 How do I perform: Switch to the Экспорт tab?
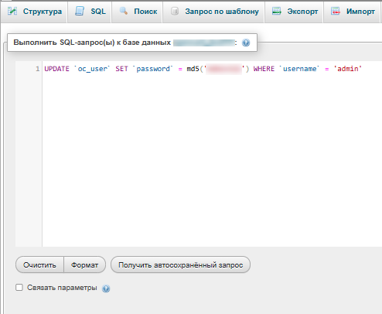coord(294,12)
